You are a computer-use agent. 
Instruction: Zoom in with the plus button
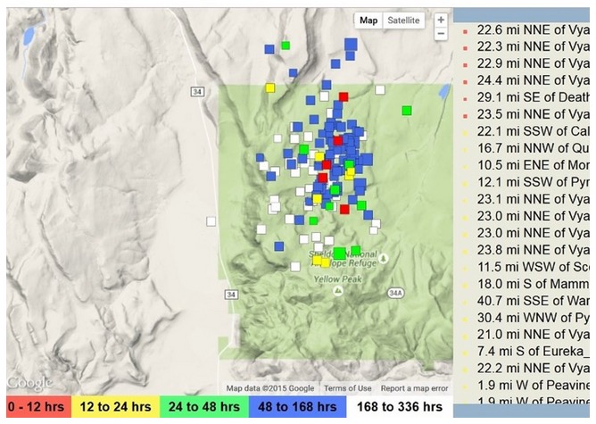point(441,20)
